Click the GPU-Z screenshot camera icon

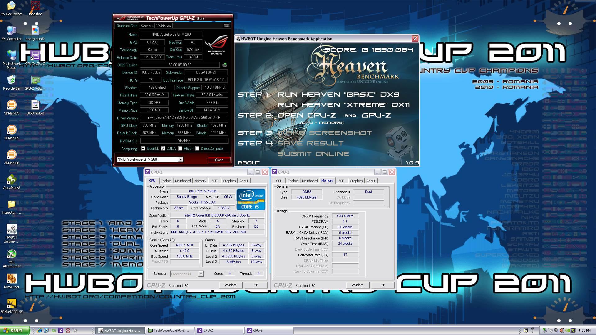pos(227,25)
